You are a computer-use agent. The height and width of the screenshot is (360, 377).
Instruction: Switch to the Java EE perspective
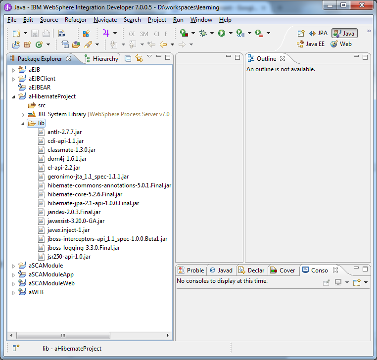[x=311, y=44]
